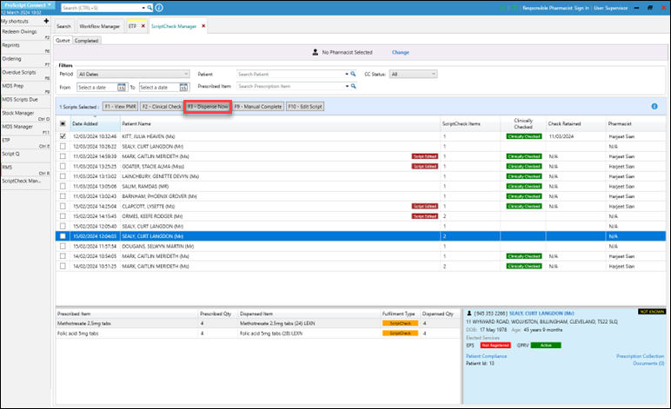Uncheck the KITT, JULIA HEAVEN row checkbox
Image resolution: width=671 pixels, height=409 pixels.
coord(63,136)
